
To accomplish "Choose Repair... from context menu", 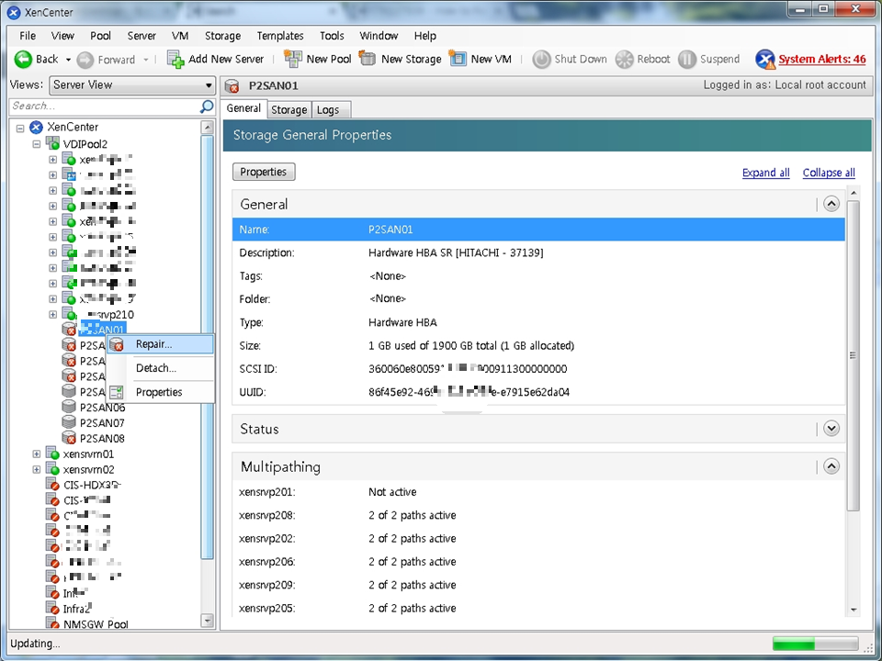I will (x=160, y=344).
